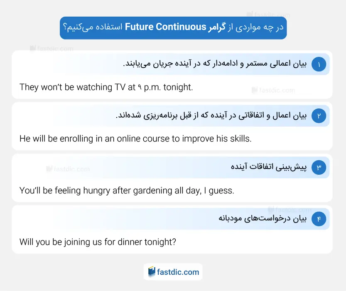Click the third heading about predicting future events

(269, 167)
